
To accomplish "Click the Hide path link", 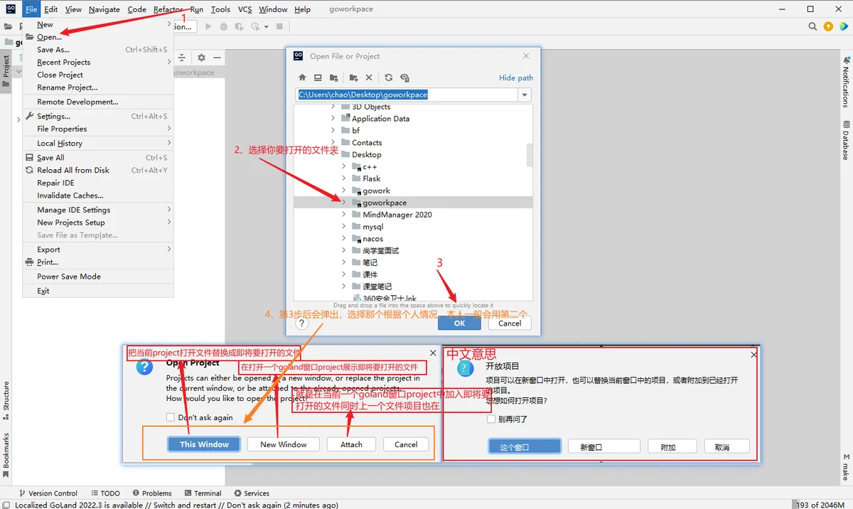I will (x=516, y=77).
